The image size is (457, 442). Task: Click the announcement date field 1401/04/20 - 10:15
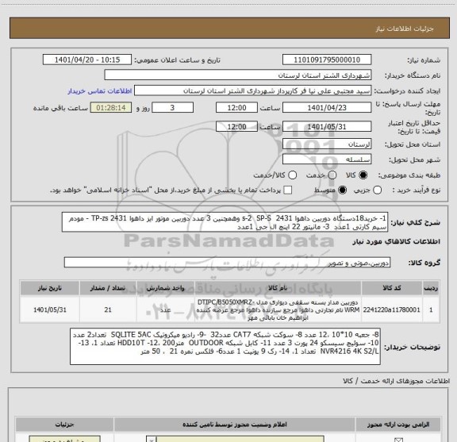[87, 60]
